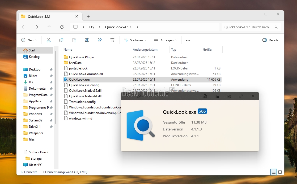
Task: Open the Sortieren dropdown
Action: [x=135, y=40]
